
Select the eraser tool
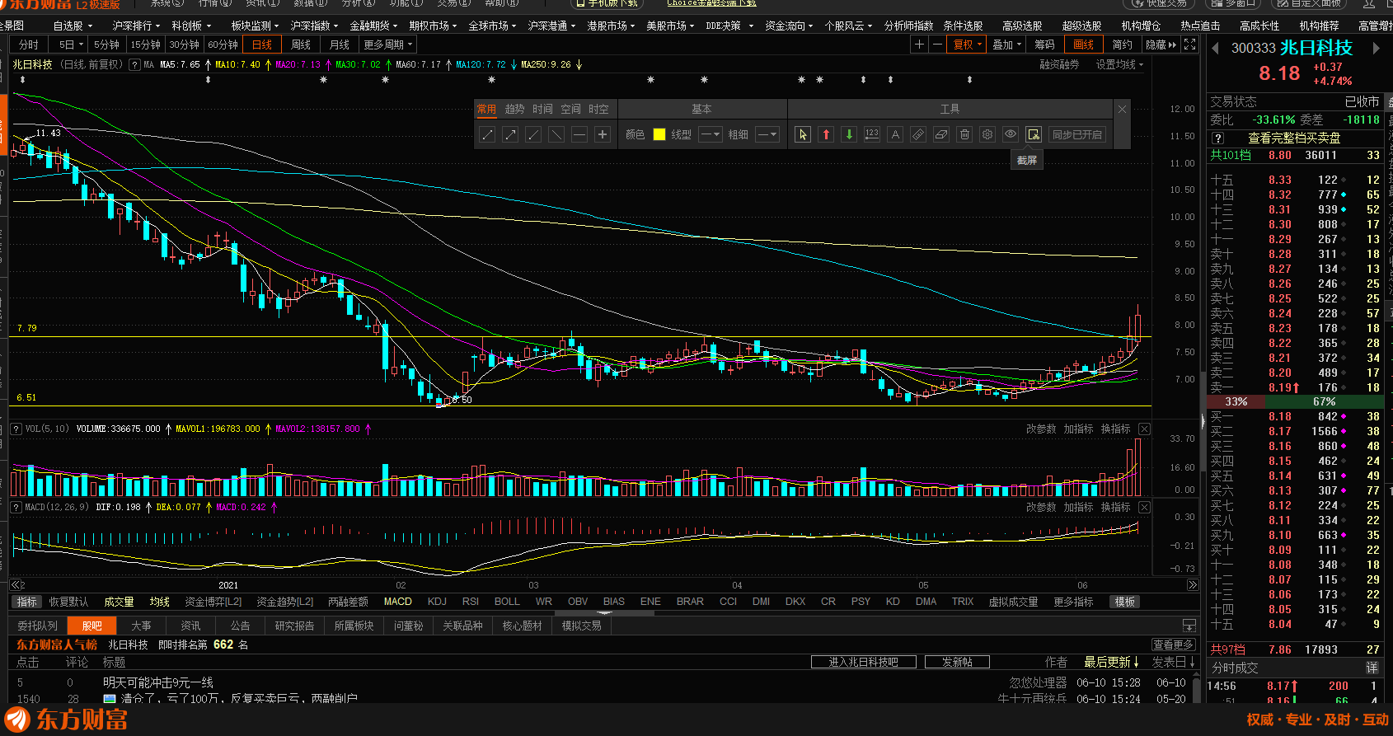941,134
